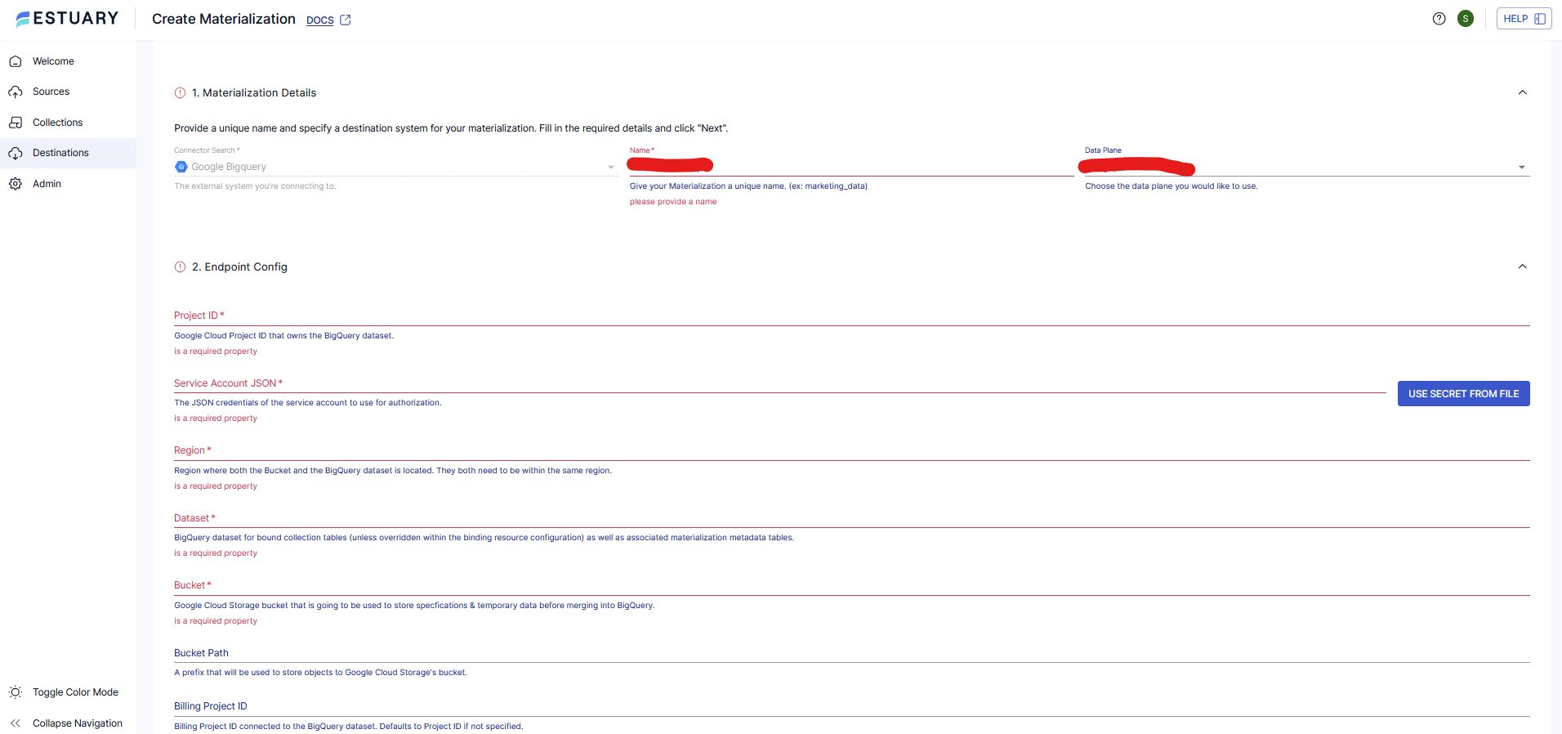Click the Collapse Navigation double-chevron icon
The height and width of the screenshot is (734, 1562).
coord(16,723)
